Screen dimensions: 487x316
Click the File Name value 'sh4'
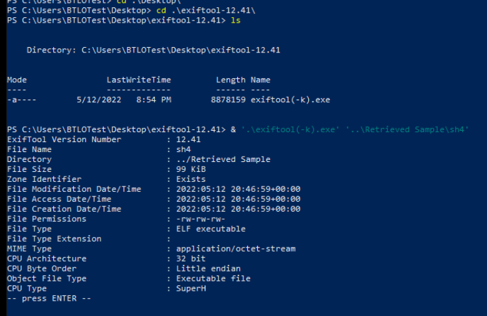point(183,149)
